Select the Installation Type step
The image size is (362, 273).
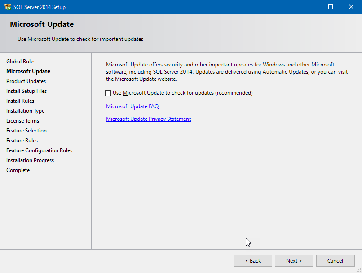point(25,110)
